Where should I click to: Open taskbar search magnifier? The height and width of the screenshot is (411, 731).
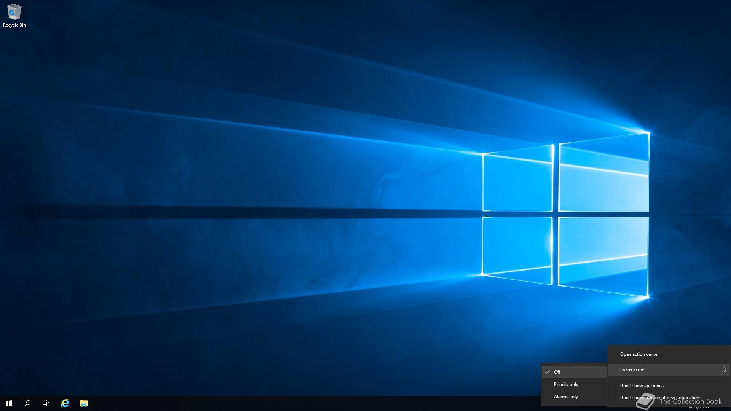[x=27, y=403]
